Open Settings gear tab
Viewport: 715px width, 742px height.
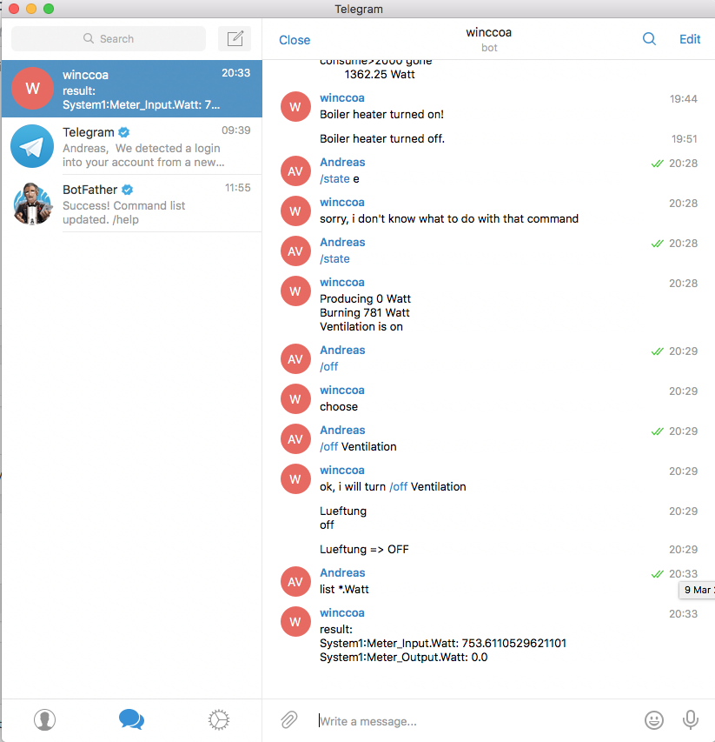tap(218, 719)
